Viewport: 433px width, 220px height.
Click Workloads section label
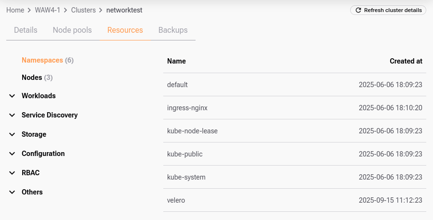(39, 96)
